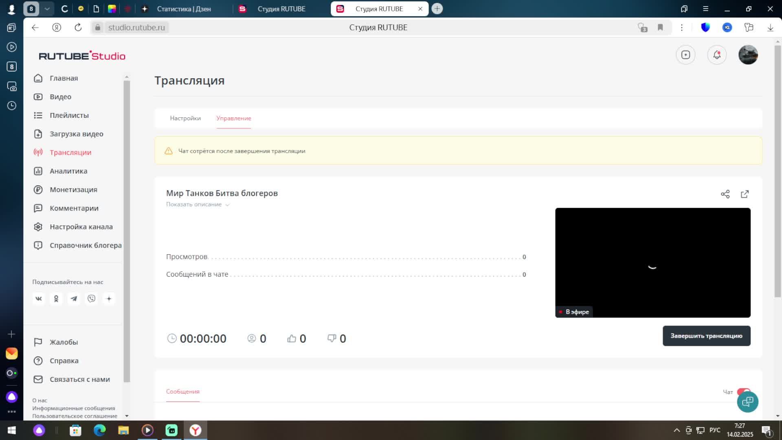Screen dimensions: 782x440
Task: Click Завершить трансляцию button
Action: pyautogui.click(x=707, y=336)
